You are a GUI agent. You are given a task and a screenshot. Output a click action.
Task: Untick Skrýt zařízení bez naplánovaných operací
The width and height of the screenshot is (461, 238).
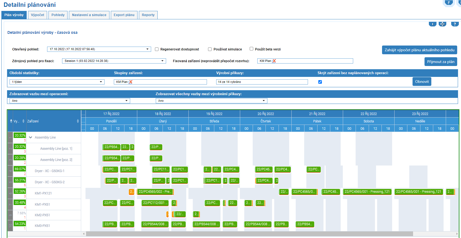tap(320, 82)
